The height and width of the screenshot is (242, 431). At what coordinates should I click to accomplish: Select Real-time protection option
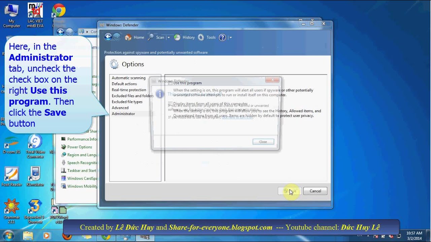(129, 90)
